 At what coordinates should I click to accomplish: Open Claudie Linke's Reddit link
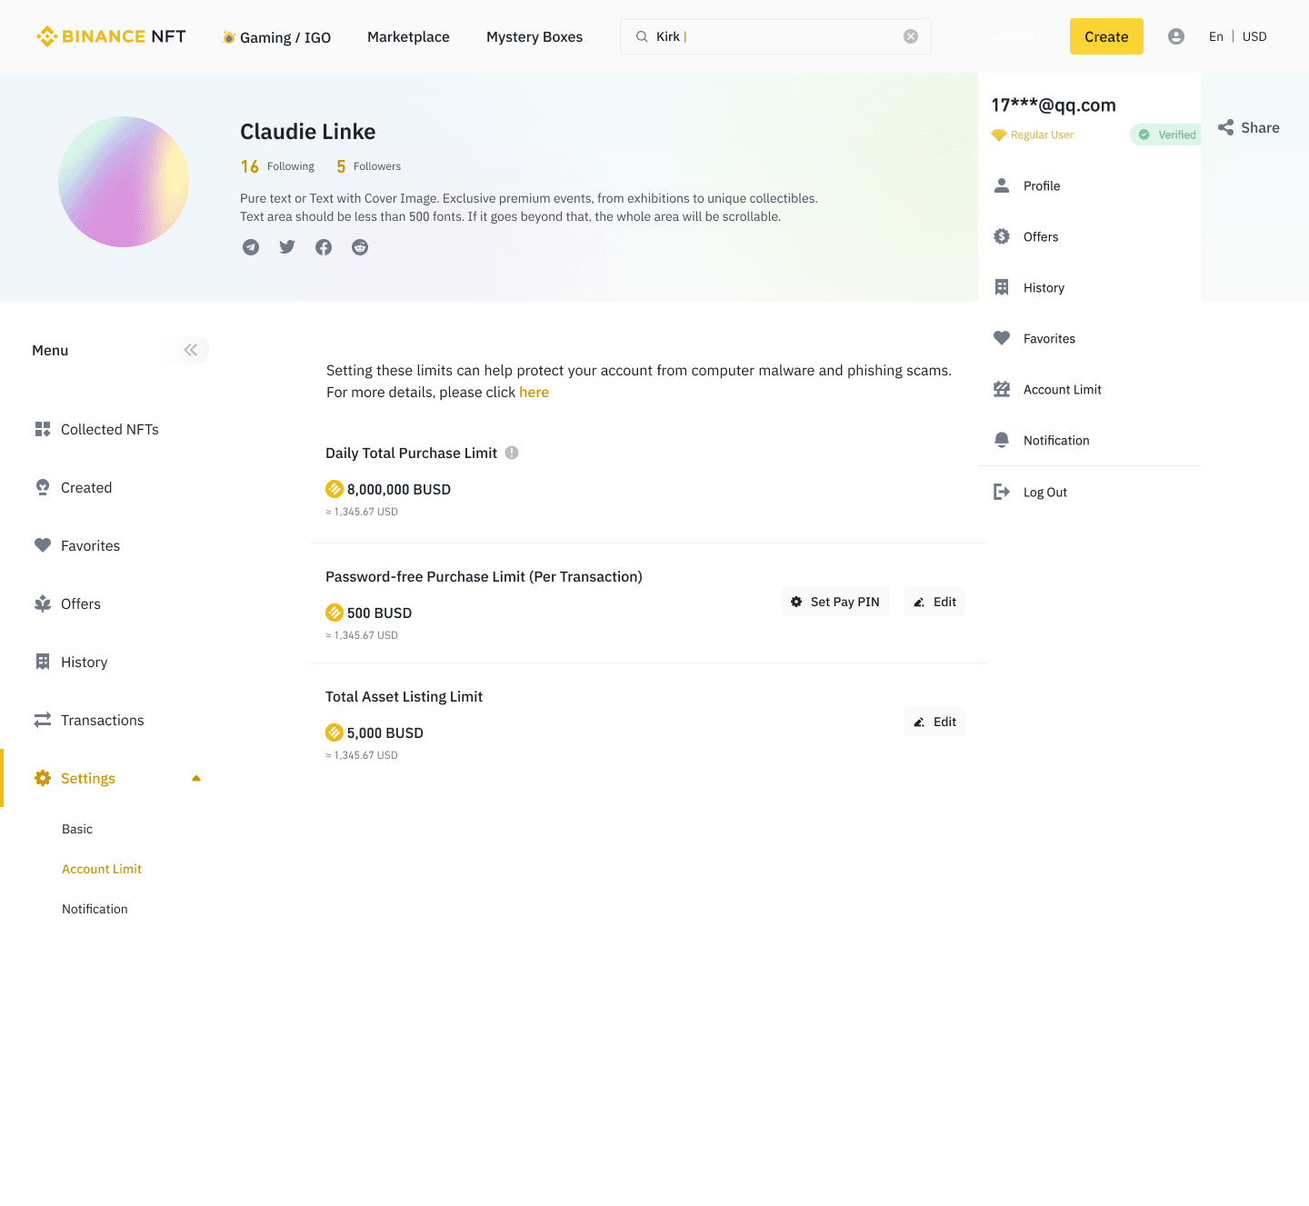[360, 247]
